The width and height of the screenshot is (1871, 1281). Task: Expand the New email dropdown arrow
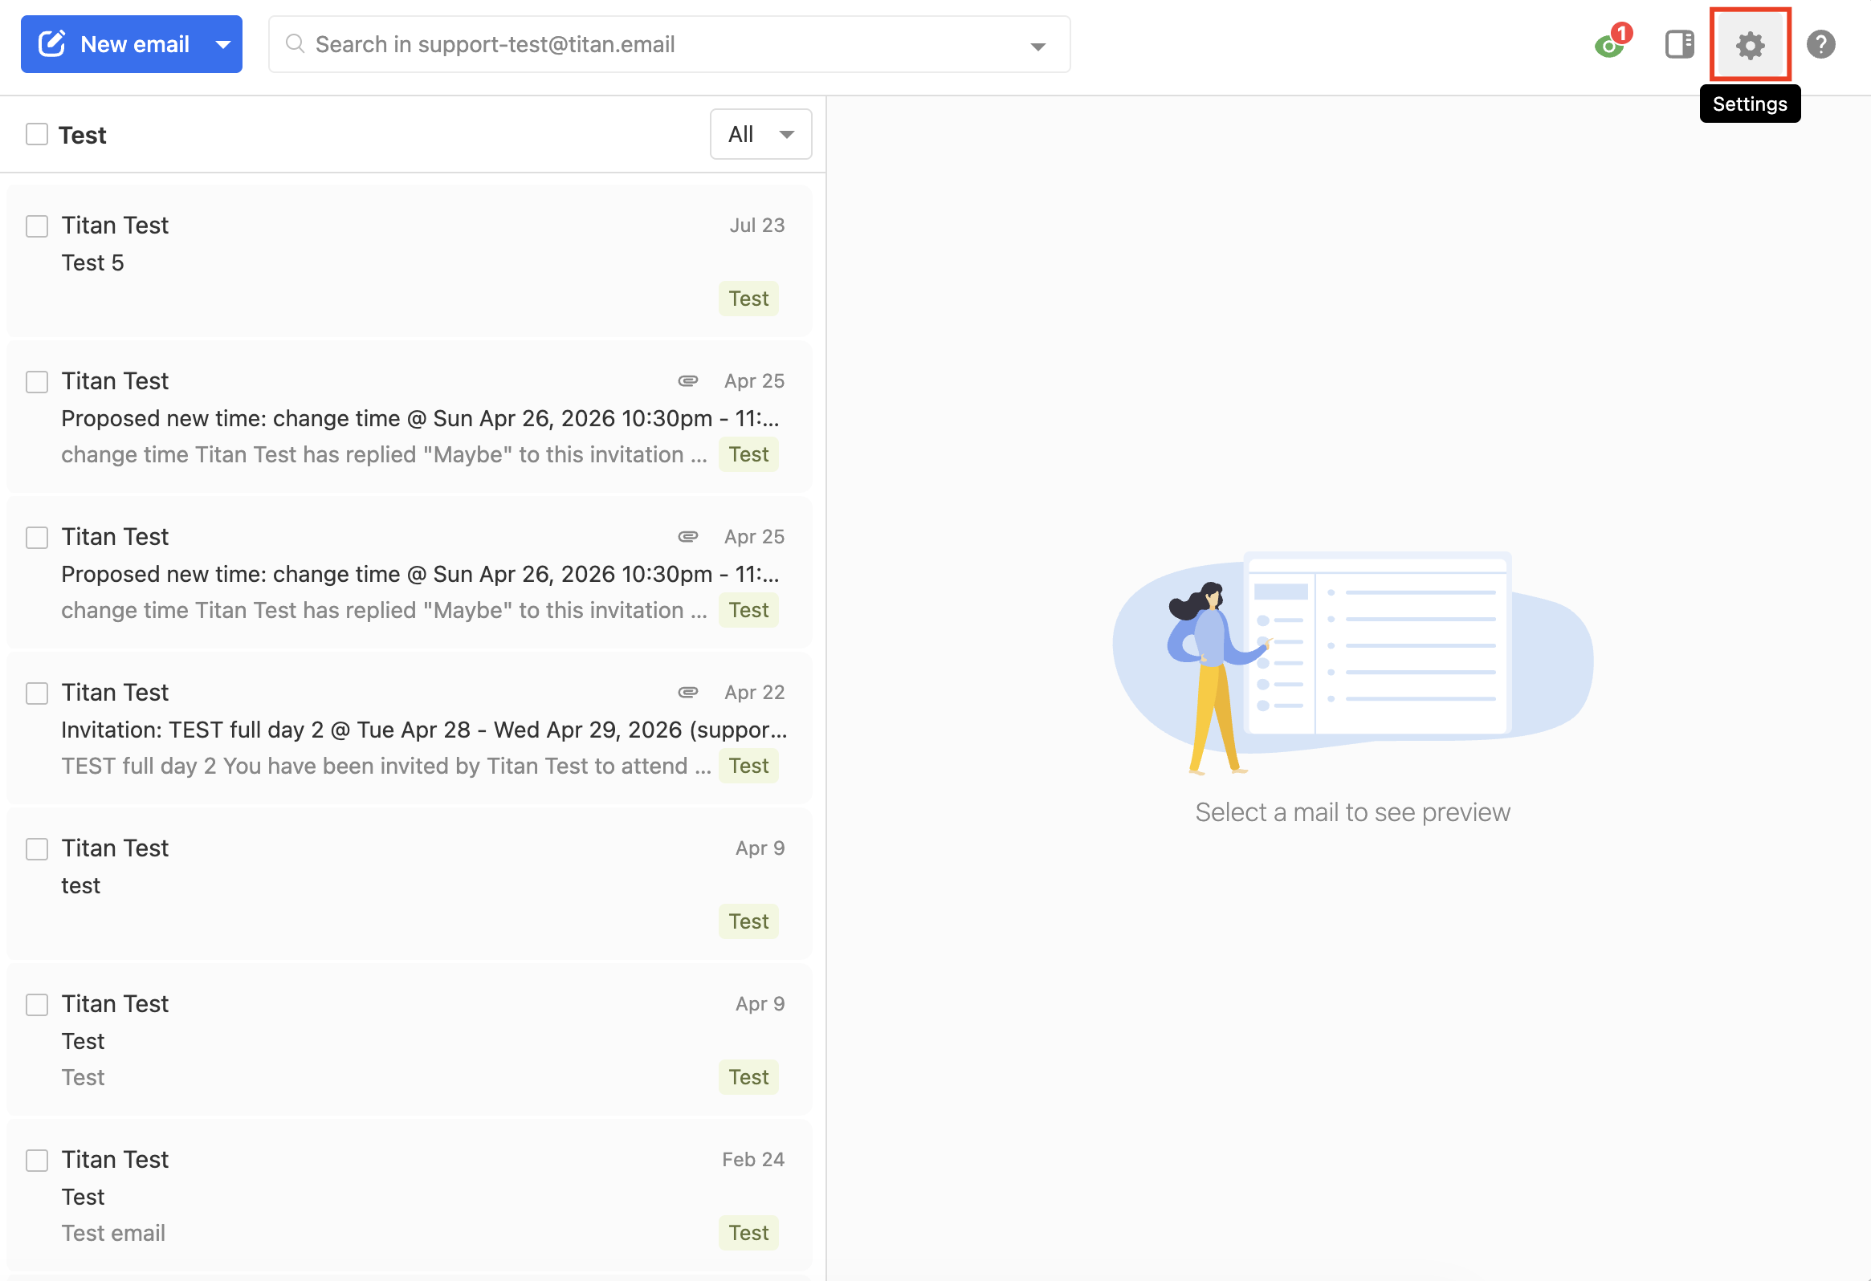coord(223,44)
